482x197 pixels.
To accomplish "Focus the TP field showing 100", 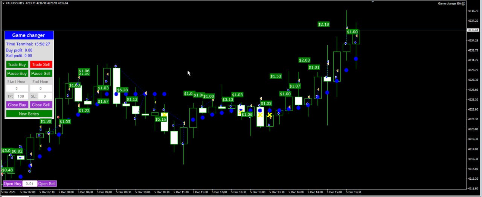I will [x=21, y=96].
